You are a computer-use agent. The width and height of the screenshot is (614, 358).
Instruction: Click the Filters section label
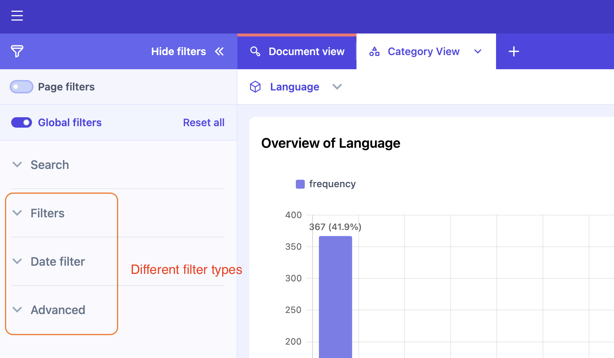point(48,213)
